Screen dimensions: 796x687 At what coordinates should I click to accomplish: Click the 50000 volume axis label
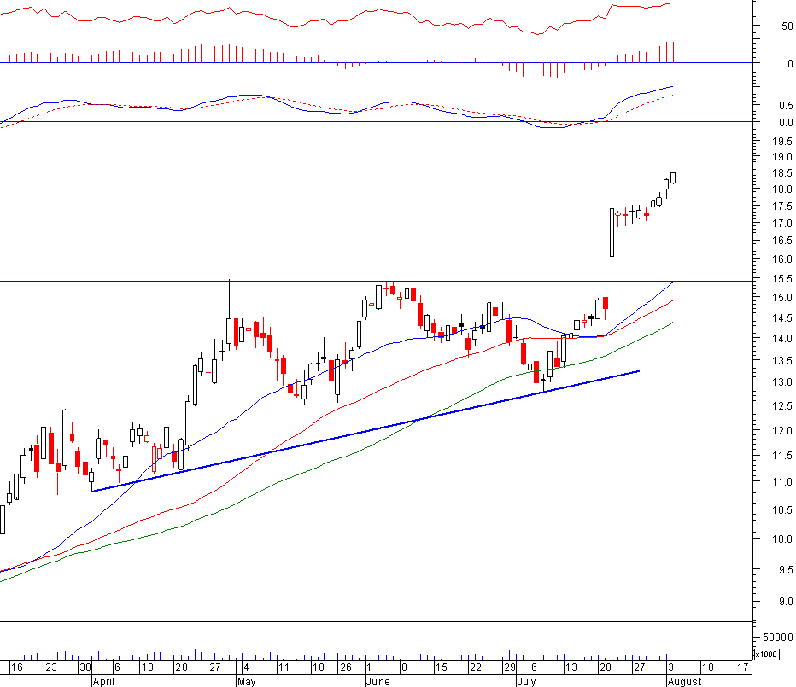[778, 638]
